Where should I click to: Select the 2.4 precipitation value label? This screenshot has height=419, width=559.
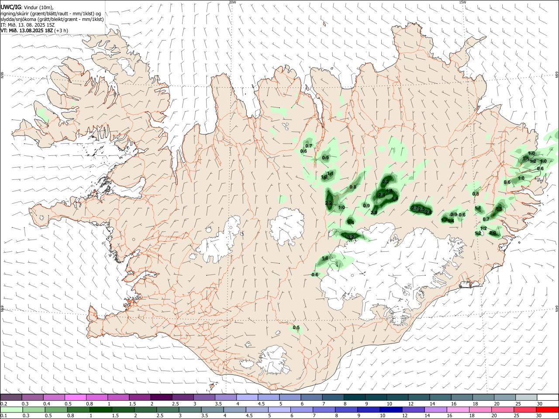click(x=382, y=195)
